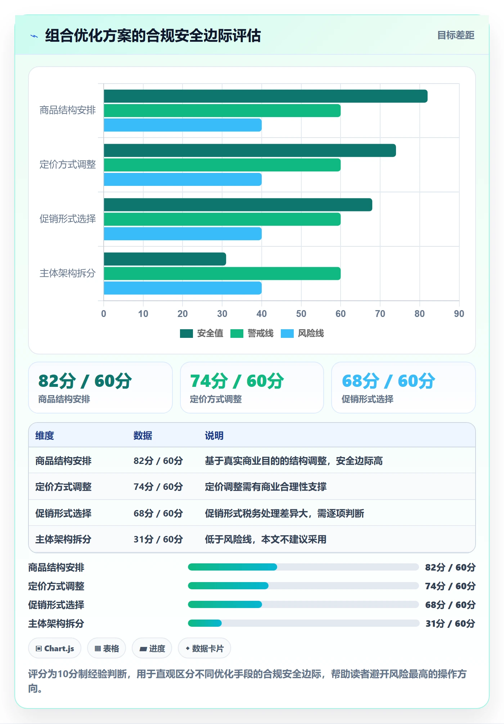Screen dimensions: 504x724
Task: Click 定价方式调整 dark green 安全值 bar
Action: [x=250, y=151]
